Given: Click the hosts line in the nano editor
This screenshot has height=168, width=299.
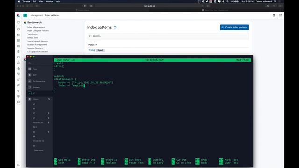Looking at the screenshot, I should [x=85, y=82].
